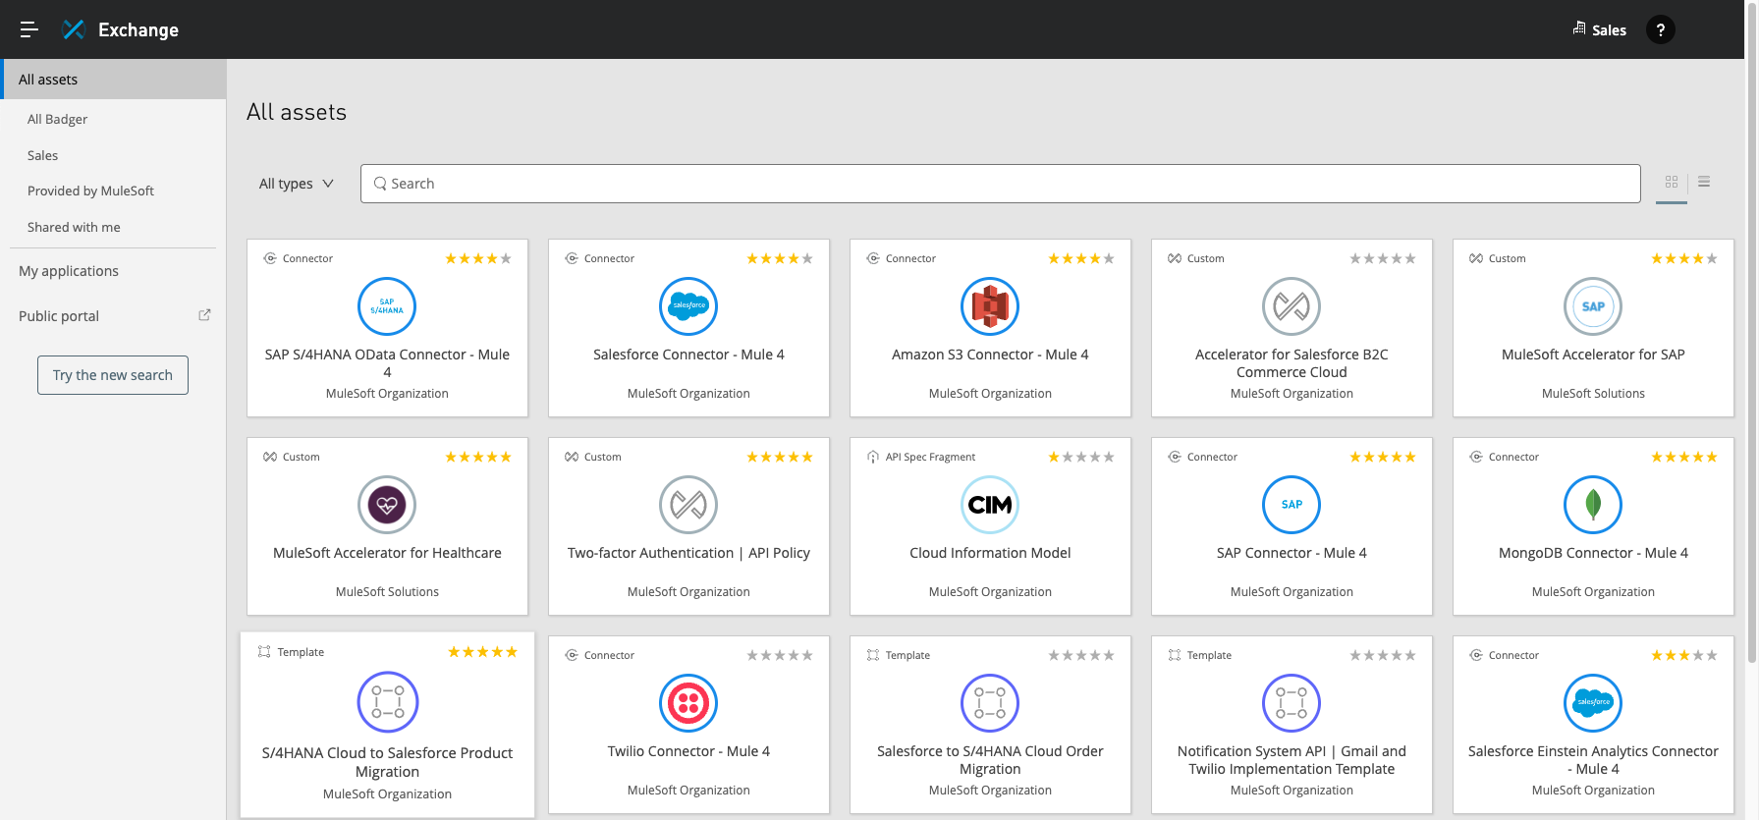The width and height of the screenshot is (1759, 820).
Task: Open the MuleSoft Accelerator for Healthcare logo
Action: point(387,505)
